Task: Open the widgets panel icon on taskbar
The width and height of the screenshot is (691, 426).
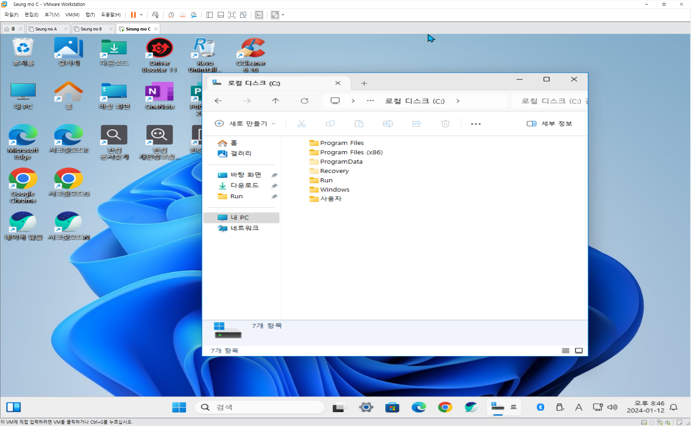Action: [x=14, y=407]
